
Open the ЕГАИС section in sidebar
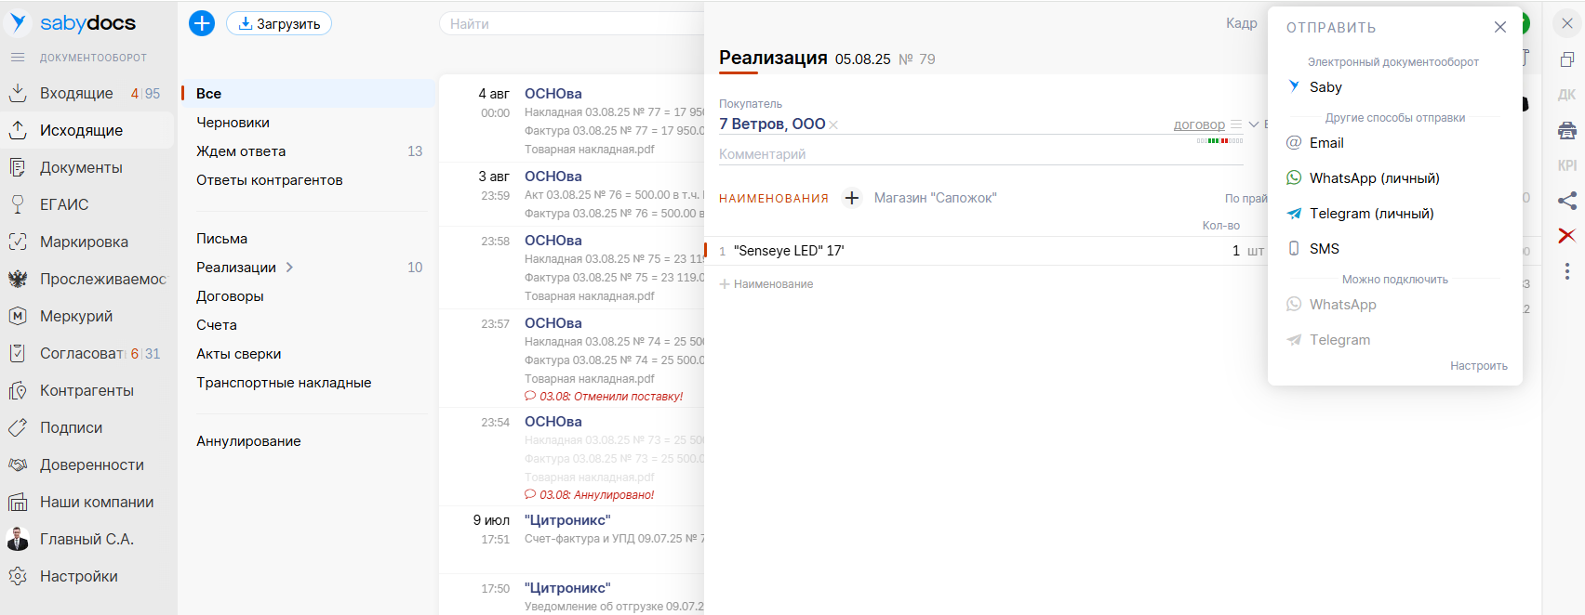64,205
